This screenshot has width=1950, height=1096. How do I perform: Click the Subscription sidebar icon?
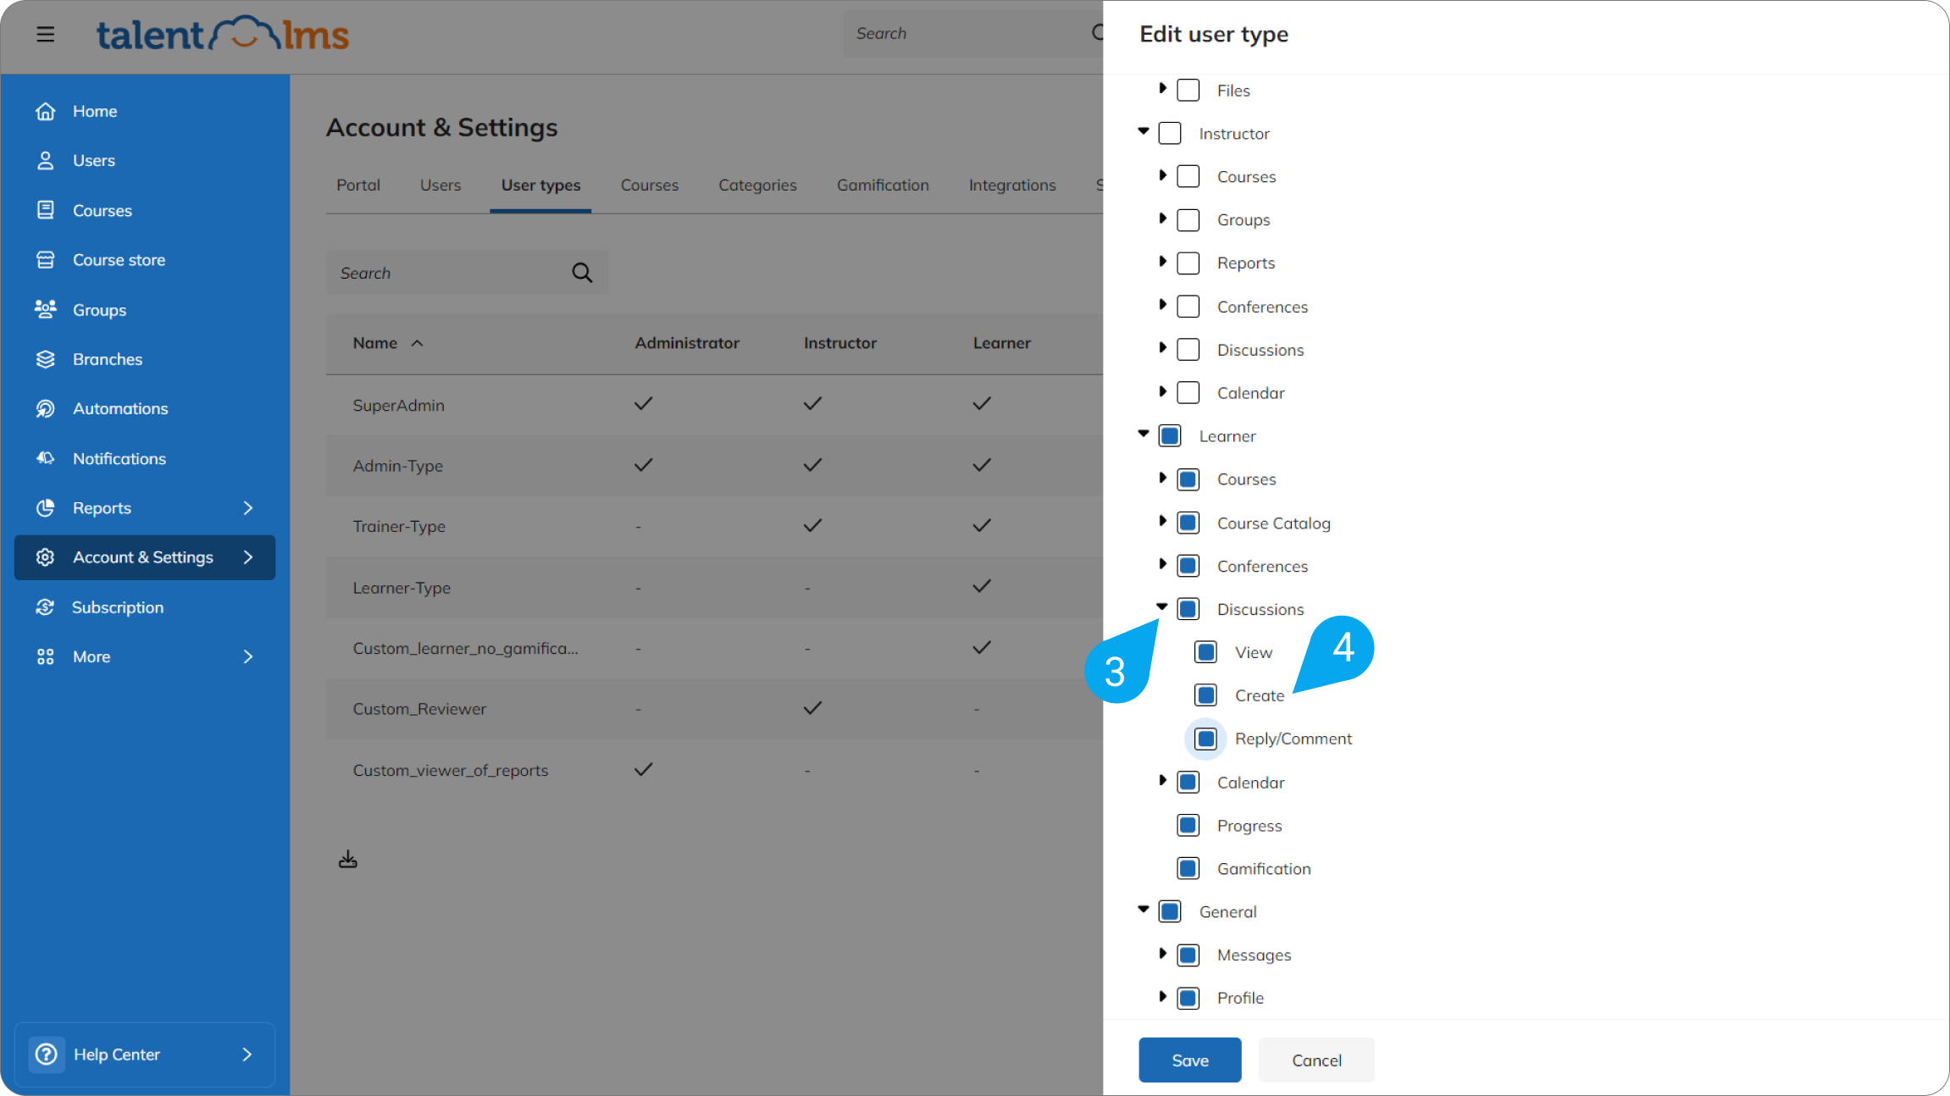[x=46, y=607]
